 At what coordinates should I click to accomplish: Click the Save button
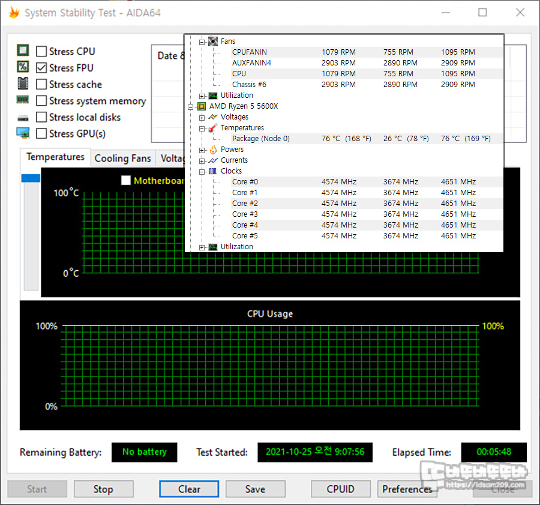(x=255, y=489)
